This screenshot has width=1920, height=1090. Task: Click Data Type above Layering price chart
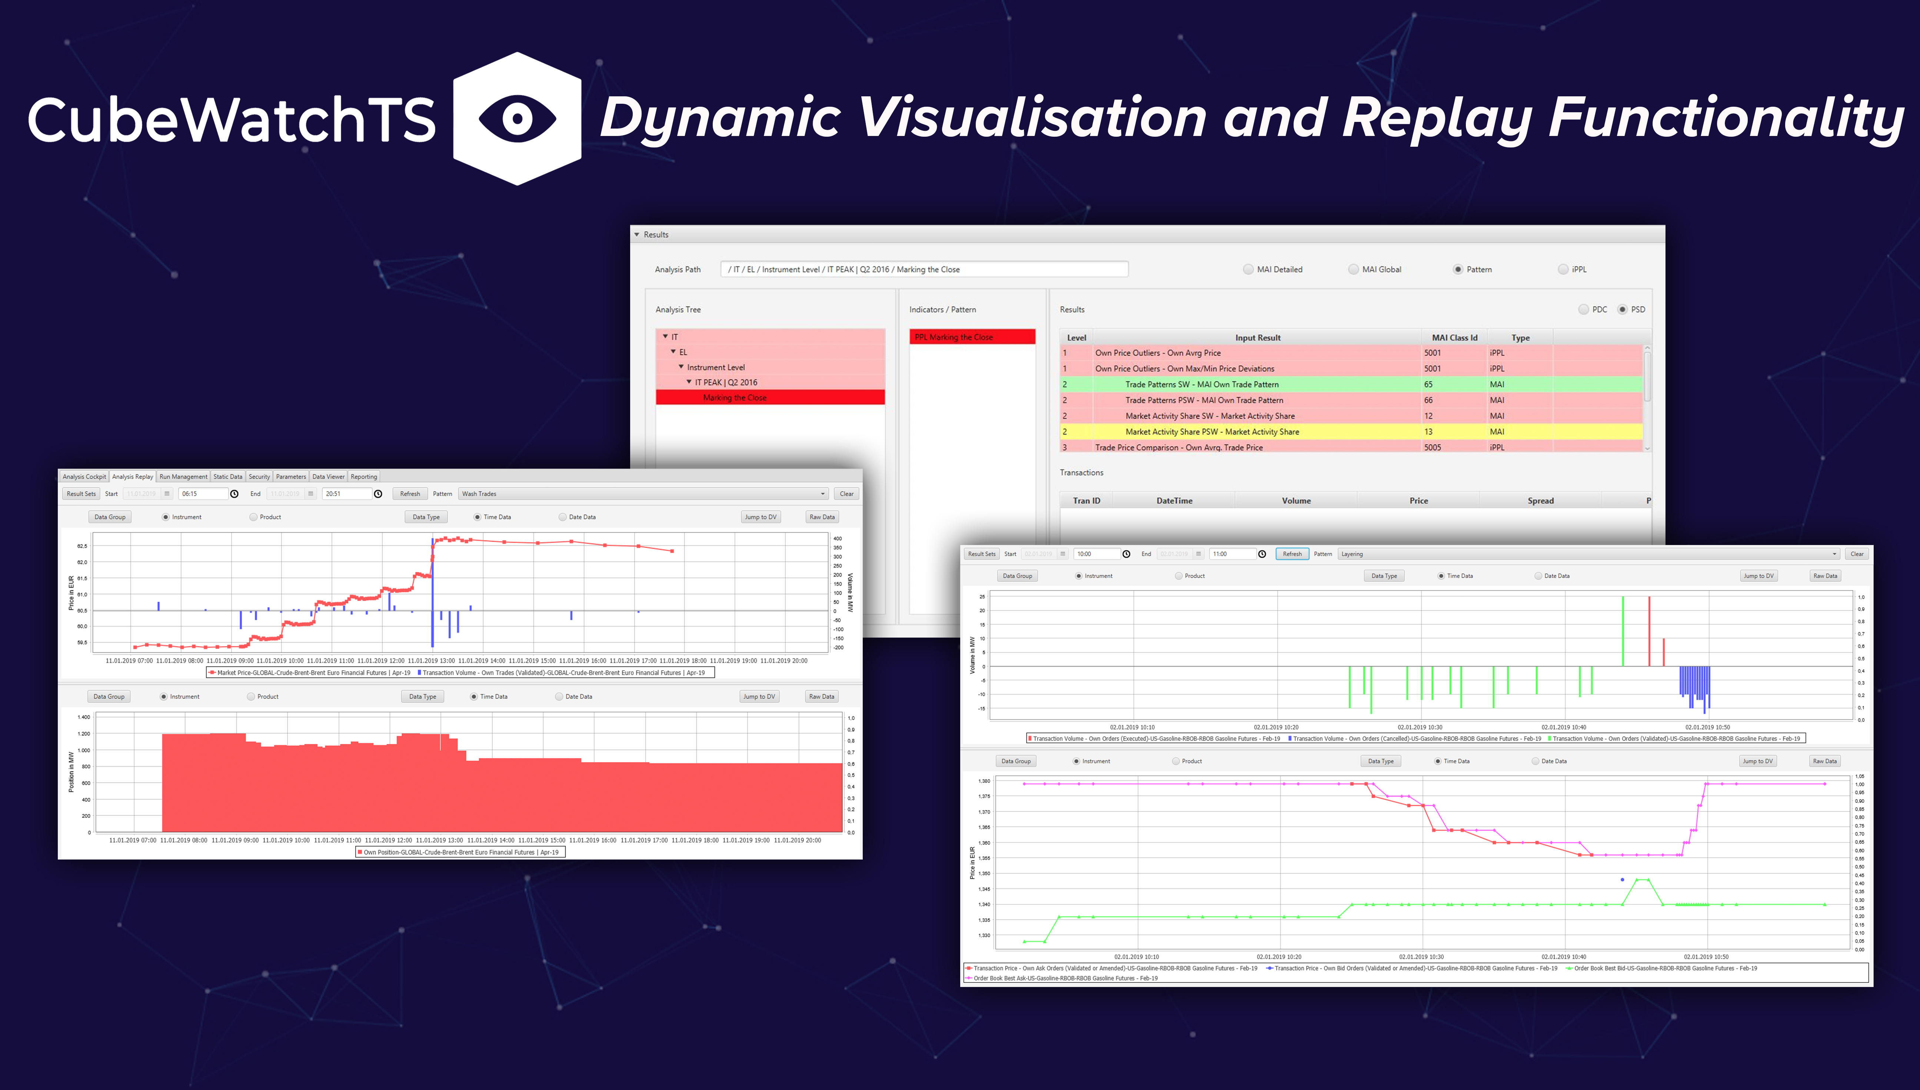pos(1381,761)
